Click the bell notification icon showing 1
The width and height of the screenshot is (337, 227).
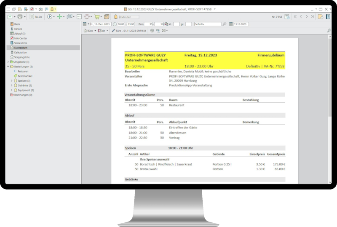(53, 9)
